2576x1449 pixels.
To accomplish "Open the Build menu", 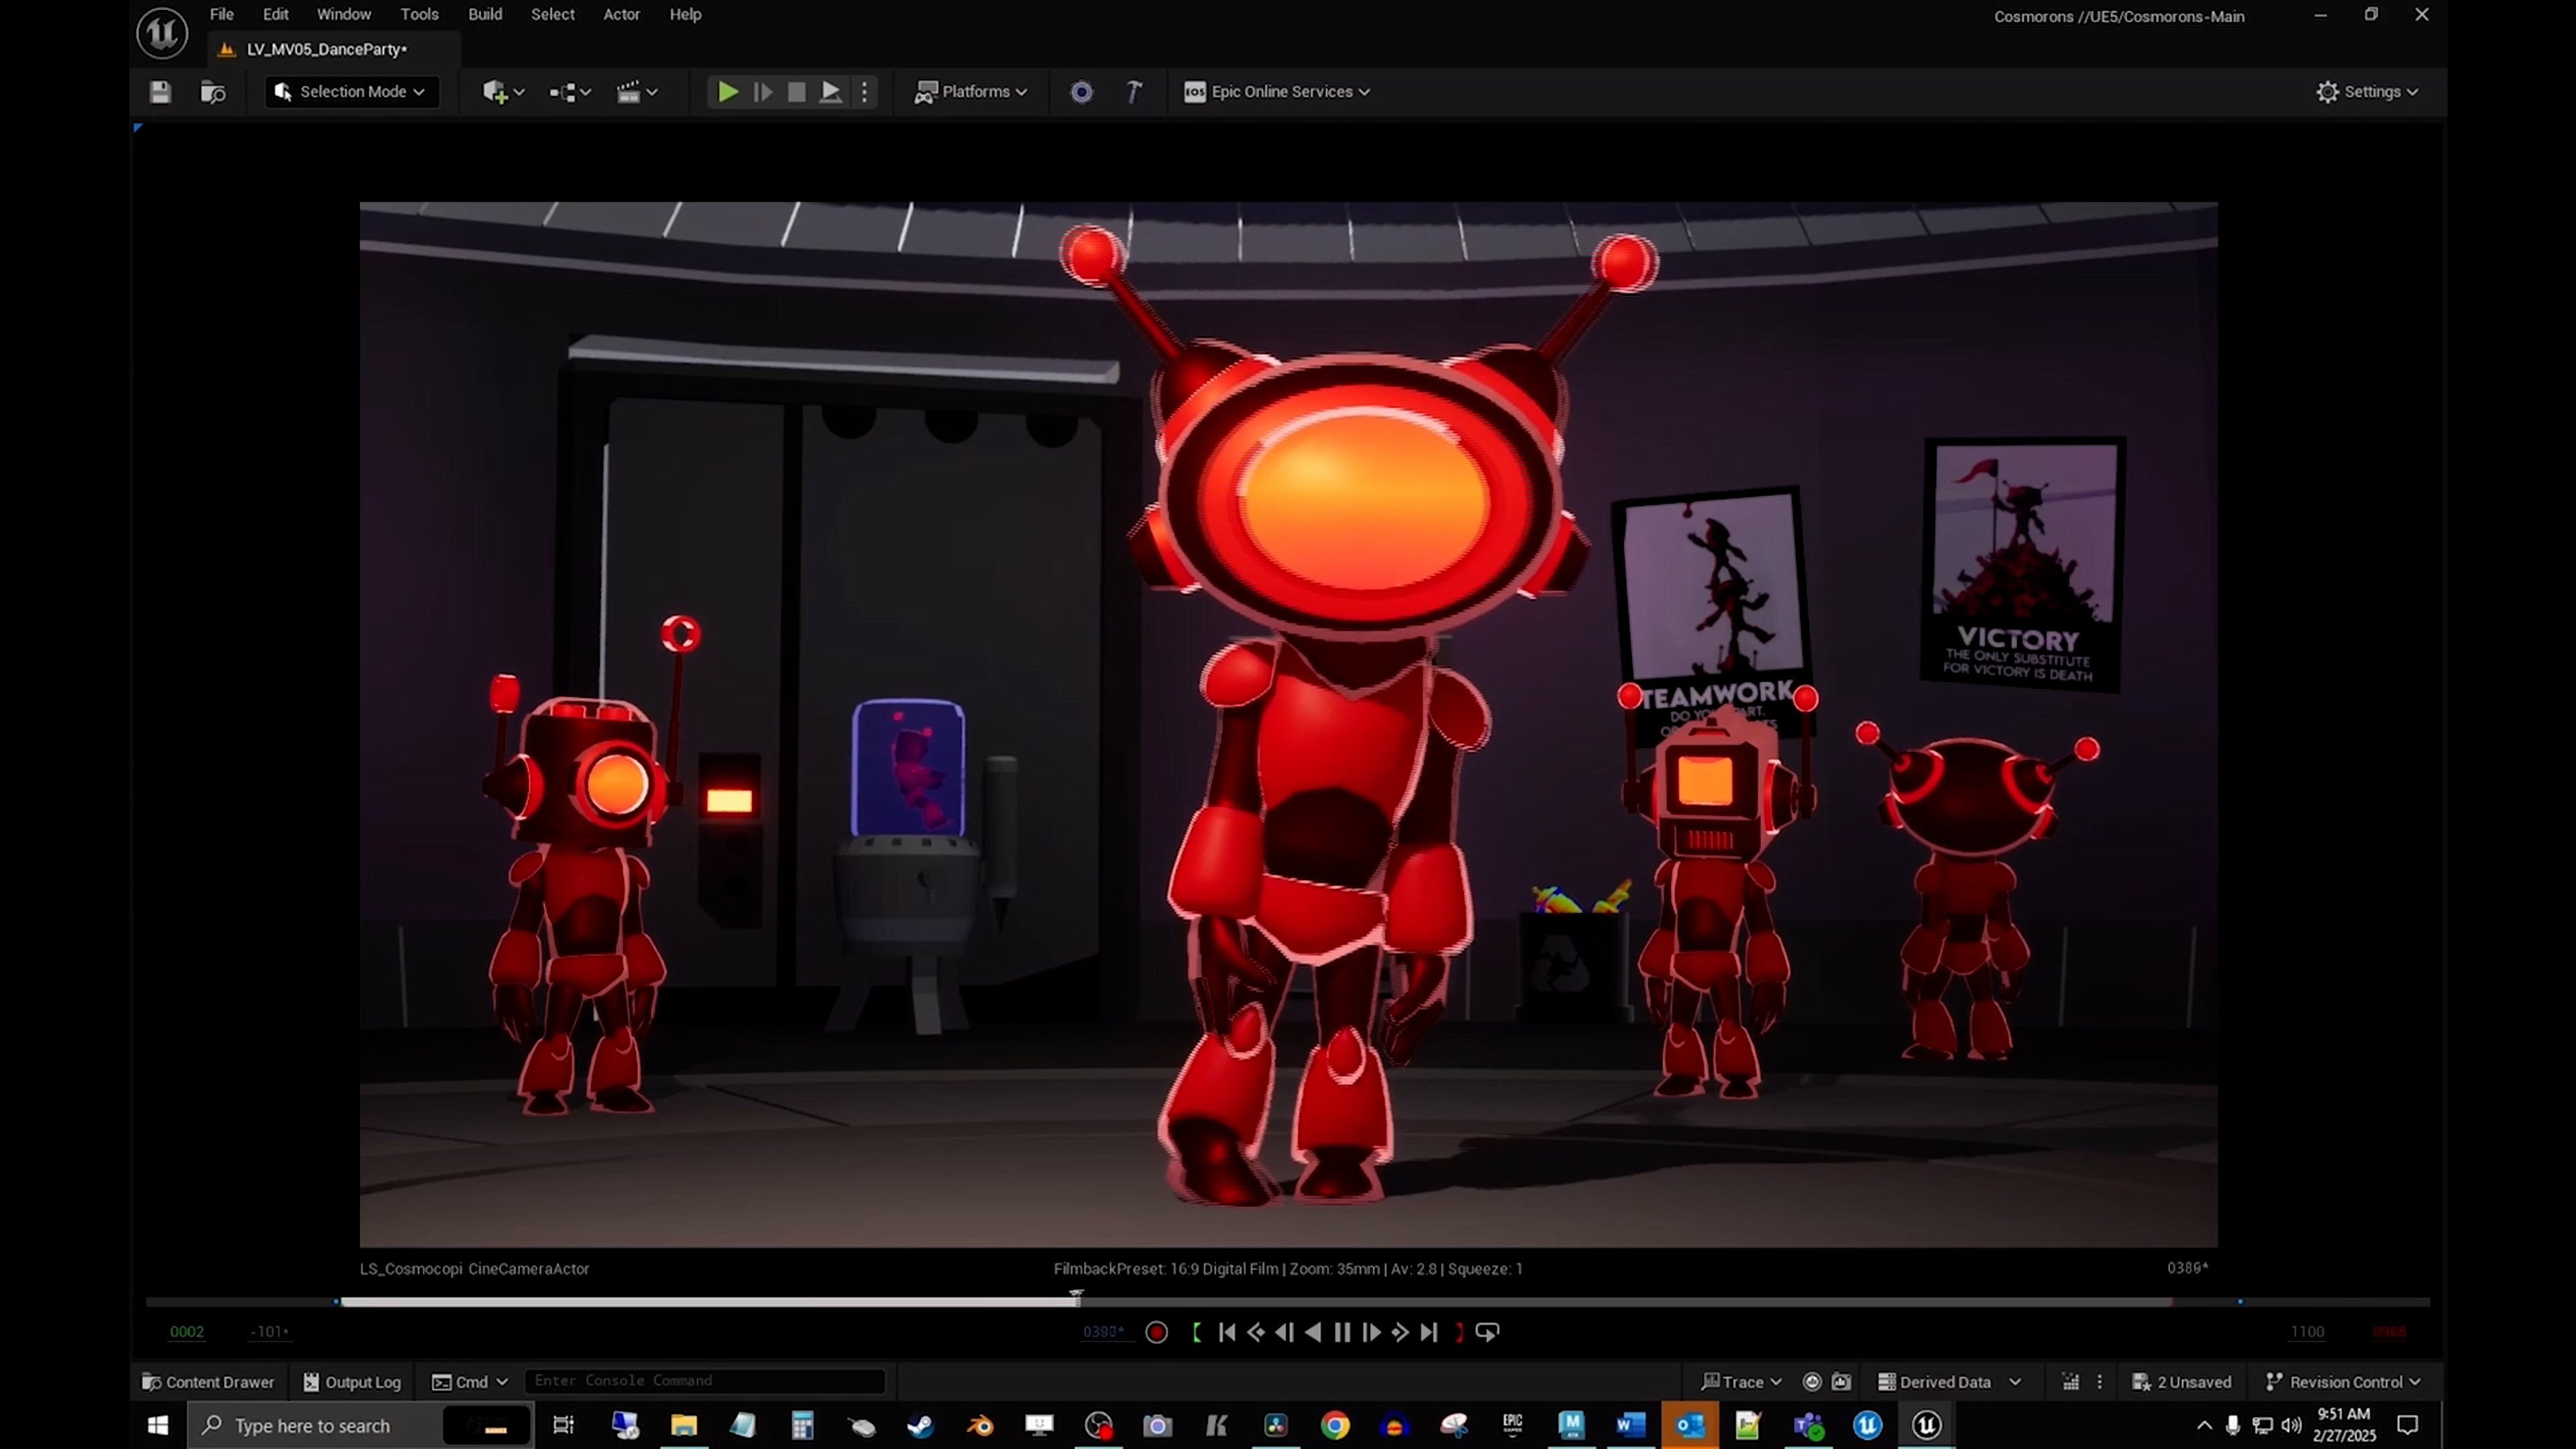I will (485, 14).
